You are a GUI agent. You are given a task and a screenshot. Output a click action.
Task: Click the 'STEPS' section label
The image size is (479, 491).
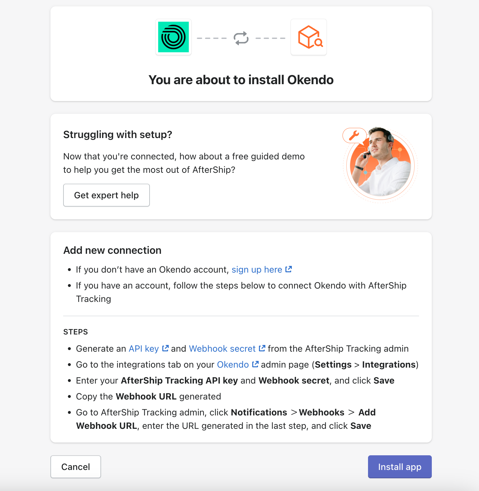(75, 332)
